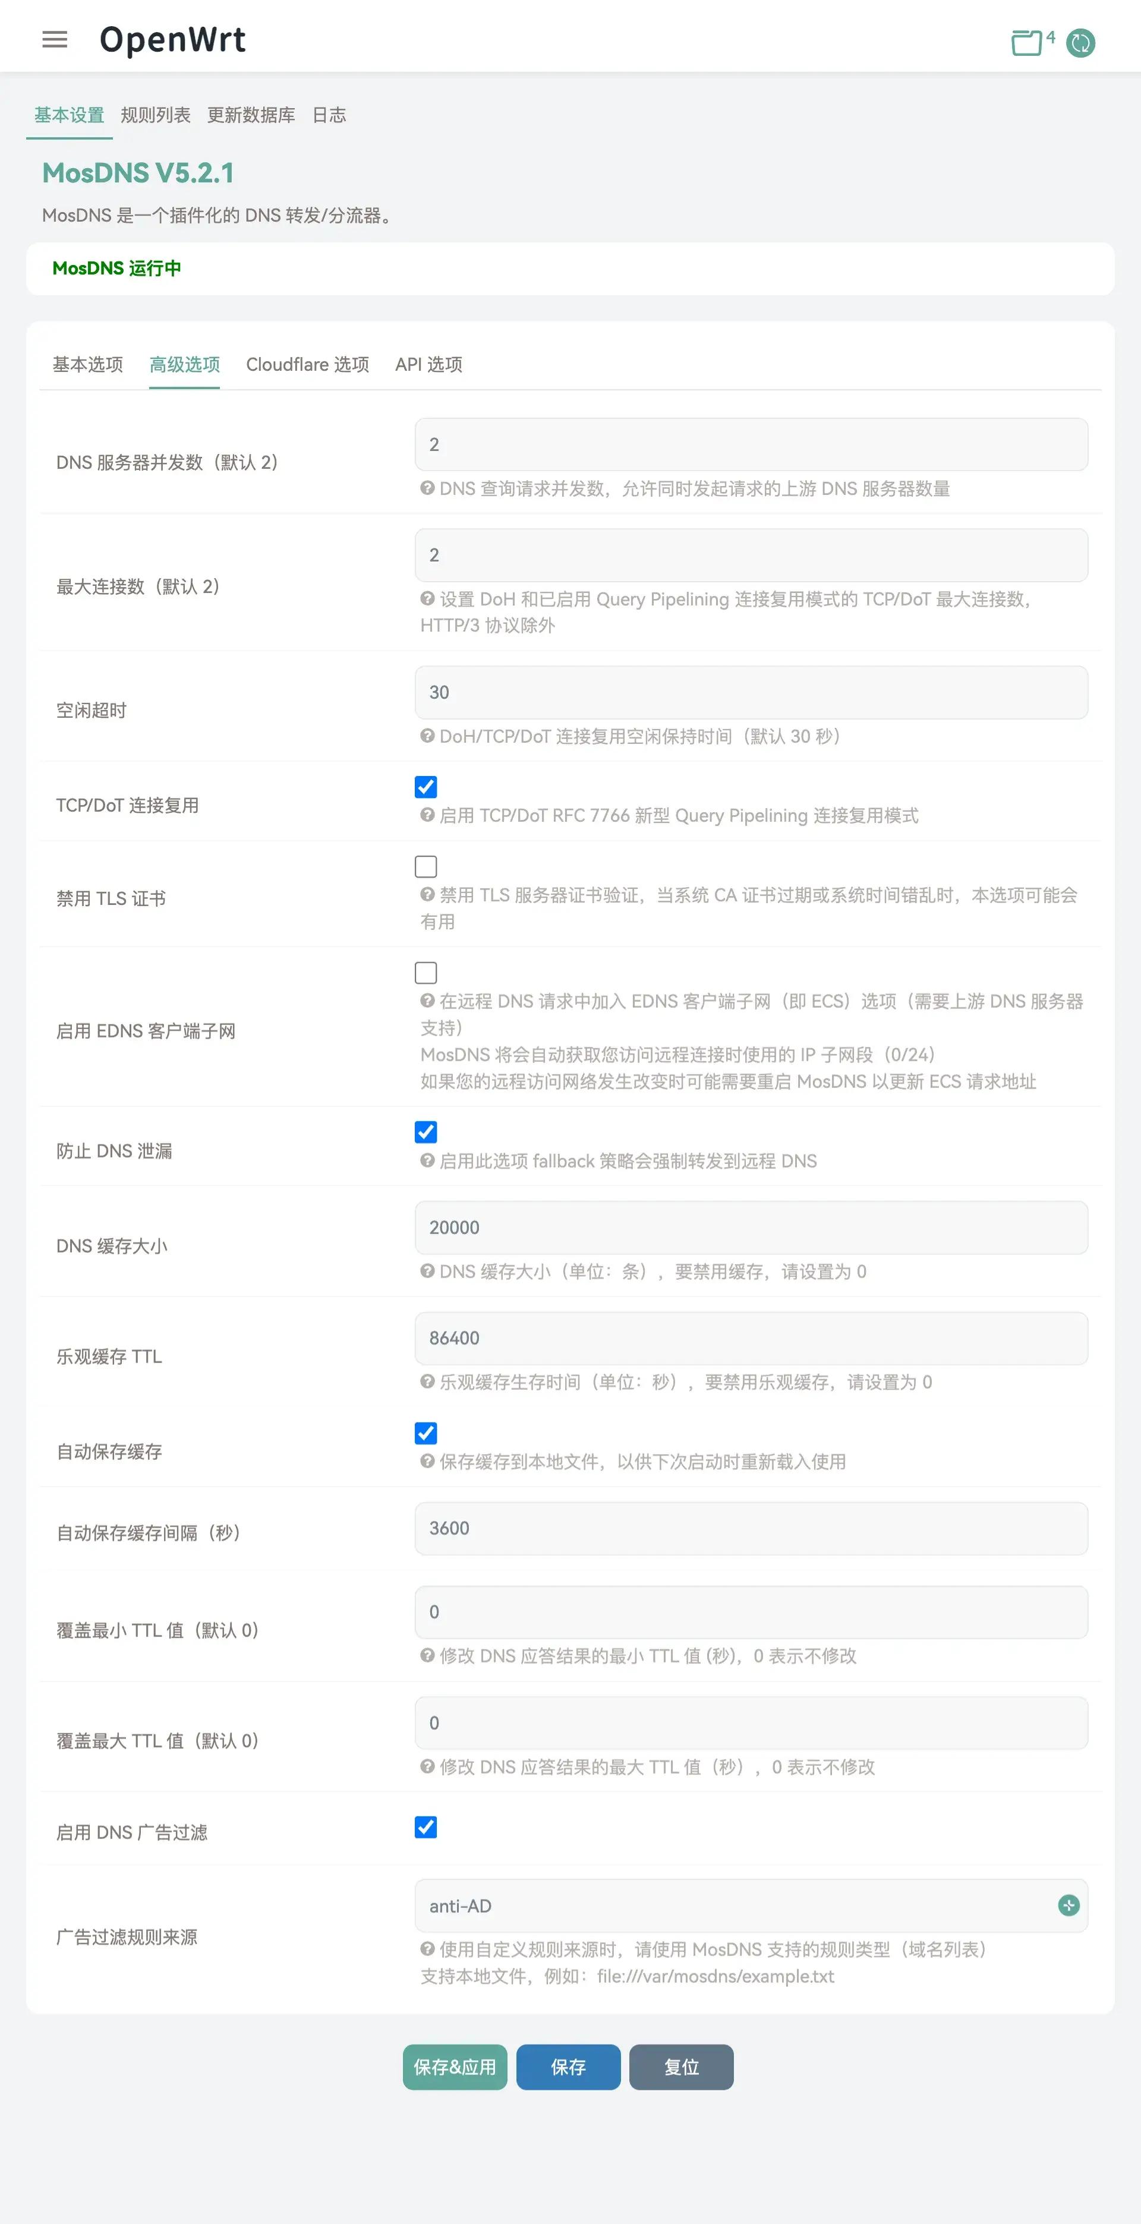The height and width of the screenshot is (2224, 1141).
Task: Click DNS 服务器并发数 input field
Action: (x=751, y=444)
